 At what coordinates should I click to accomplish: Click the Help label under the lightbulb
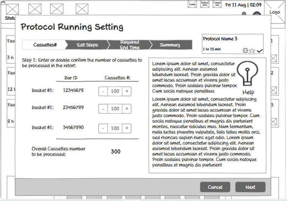pos(248,92)
